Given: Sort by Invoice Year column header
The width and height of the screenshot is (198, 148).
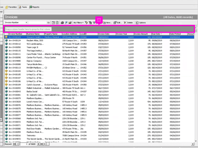Looking at the screenshot, I should point(125,34).
